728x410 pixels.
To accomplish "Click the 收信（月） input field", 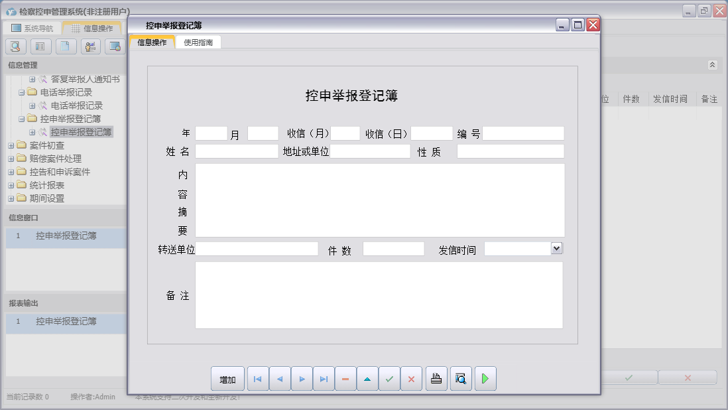I will (x=345, y=133).
